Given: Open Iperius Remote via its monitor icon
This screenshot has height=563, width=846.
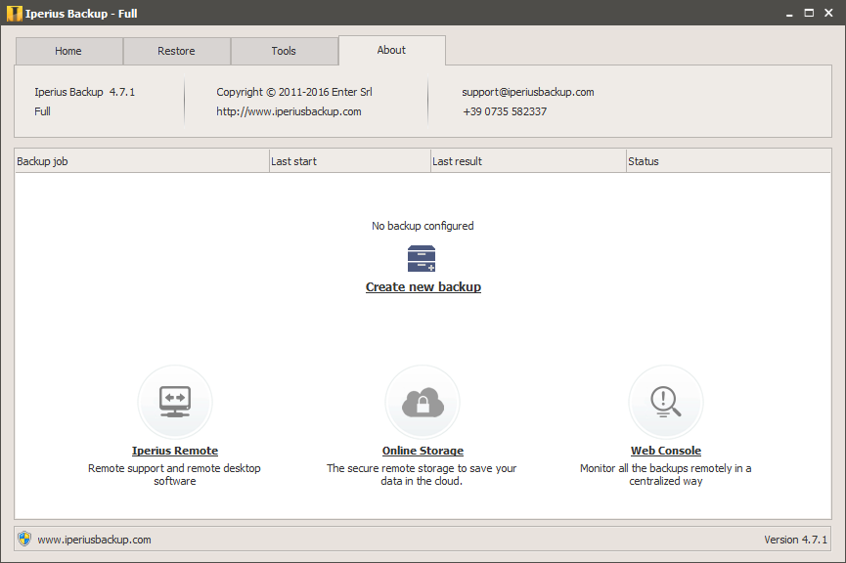Looking at the screenshot, I should (x=175, y=402).
